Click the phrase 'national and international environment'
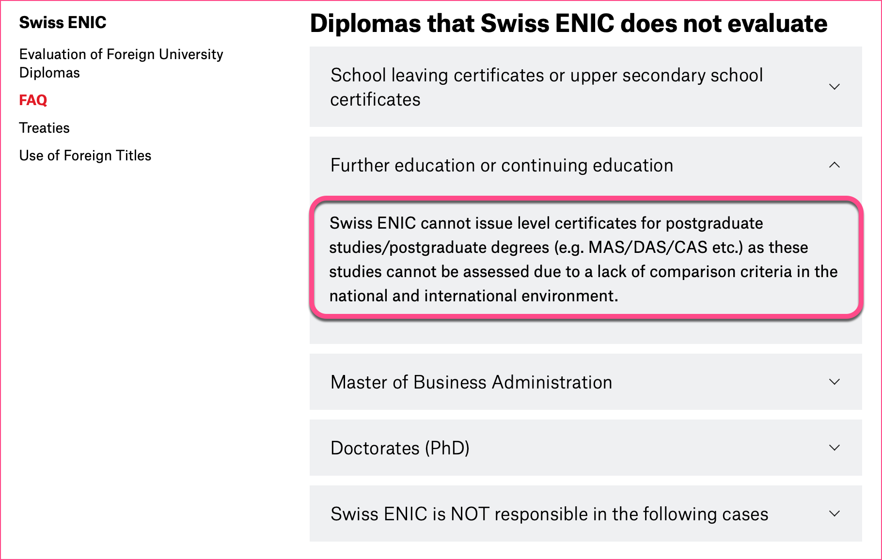The height and width of the screenshot is (560, 882). 473,296
